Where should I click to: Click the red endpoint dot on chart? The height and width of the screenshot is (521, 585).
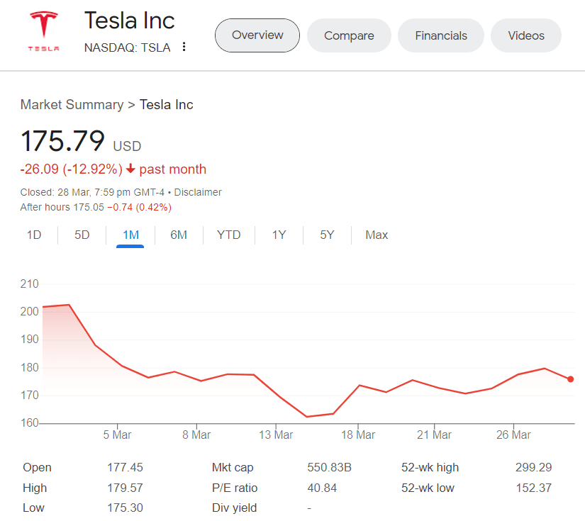(570, 379)
